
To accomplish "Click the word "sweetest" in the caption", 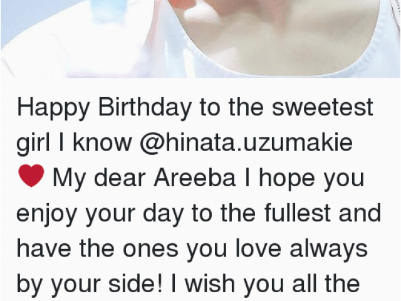I will 322,107.
